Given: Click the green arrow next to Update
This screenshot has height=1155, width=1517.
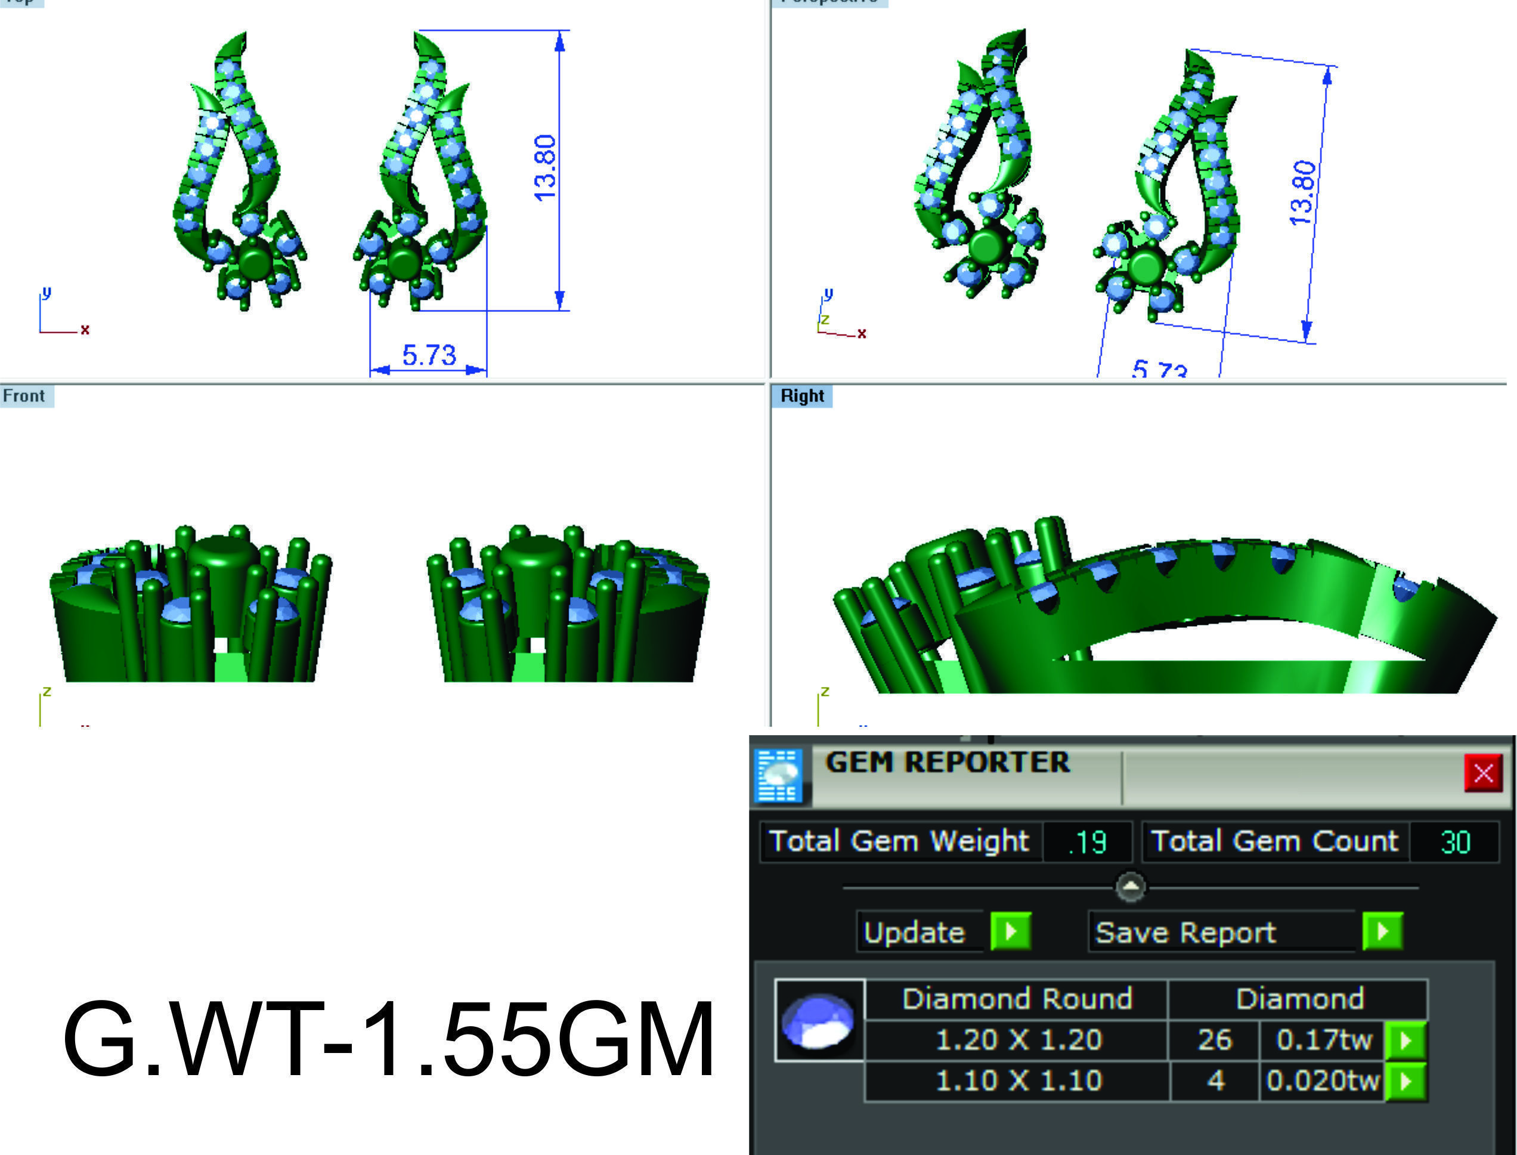Looking at the screenshot, I should point(1010,932).
